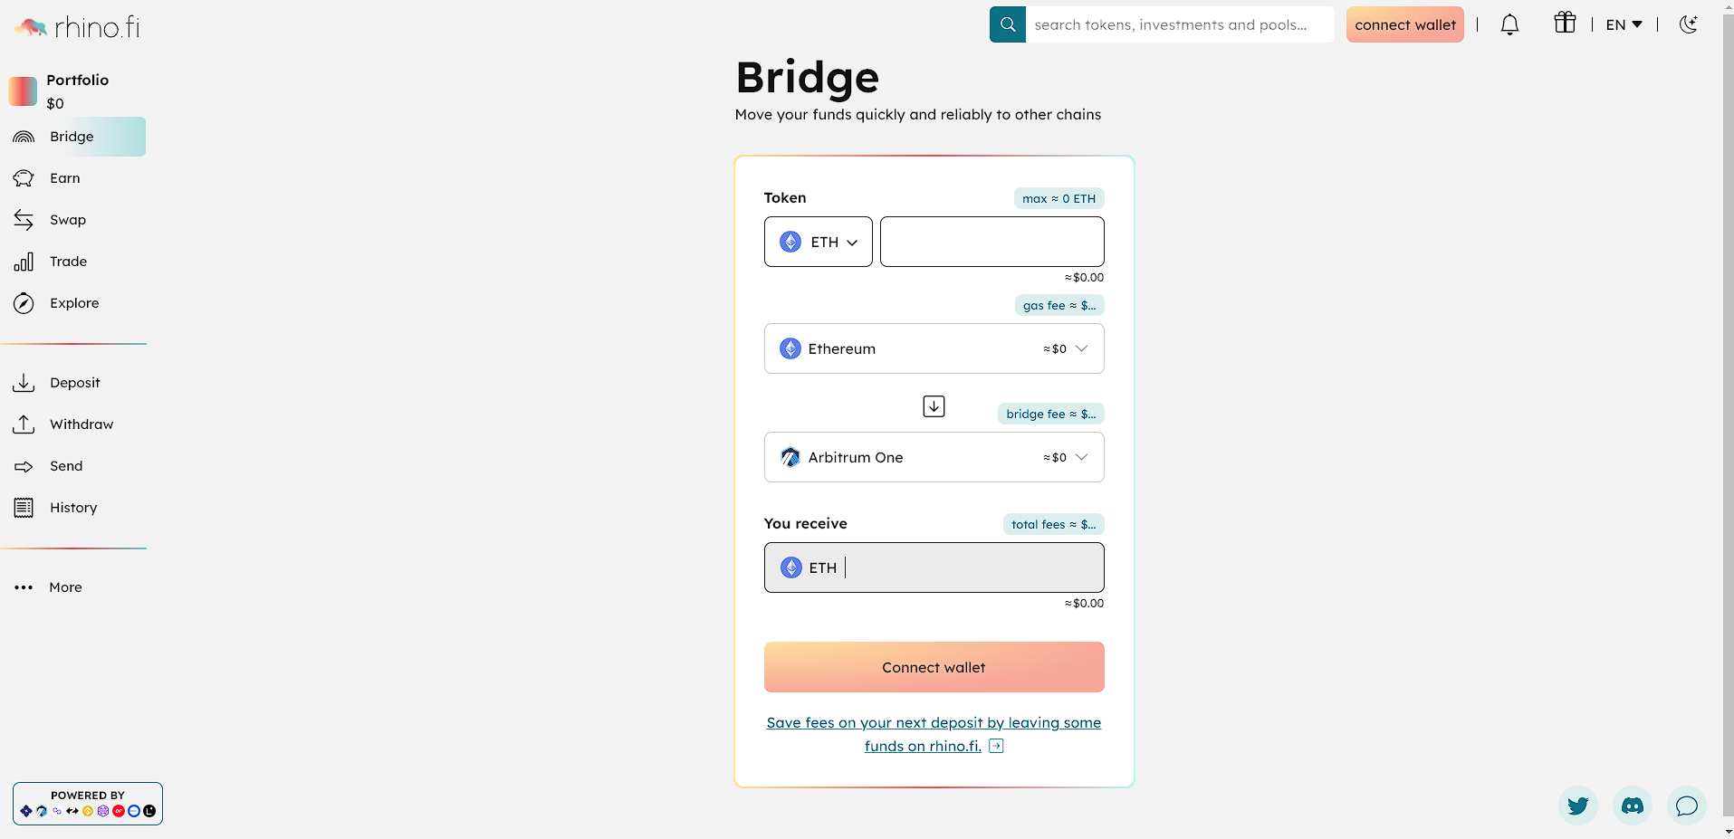Click the gas fee badge

pos(1059,305)
